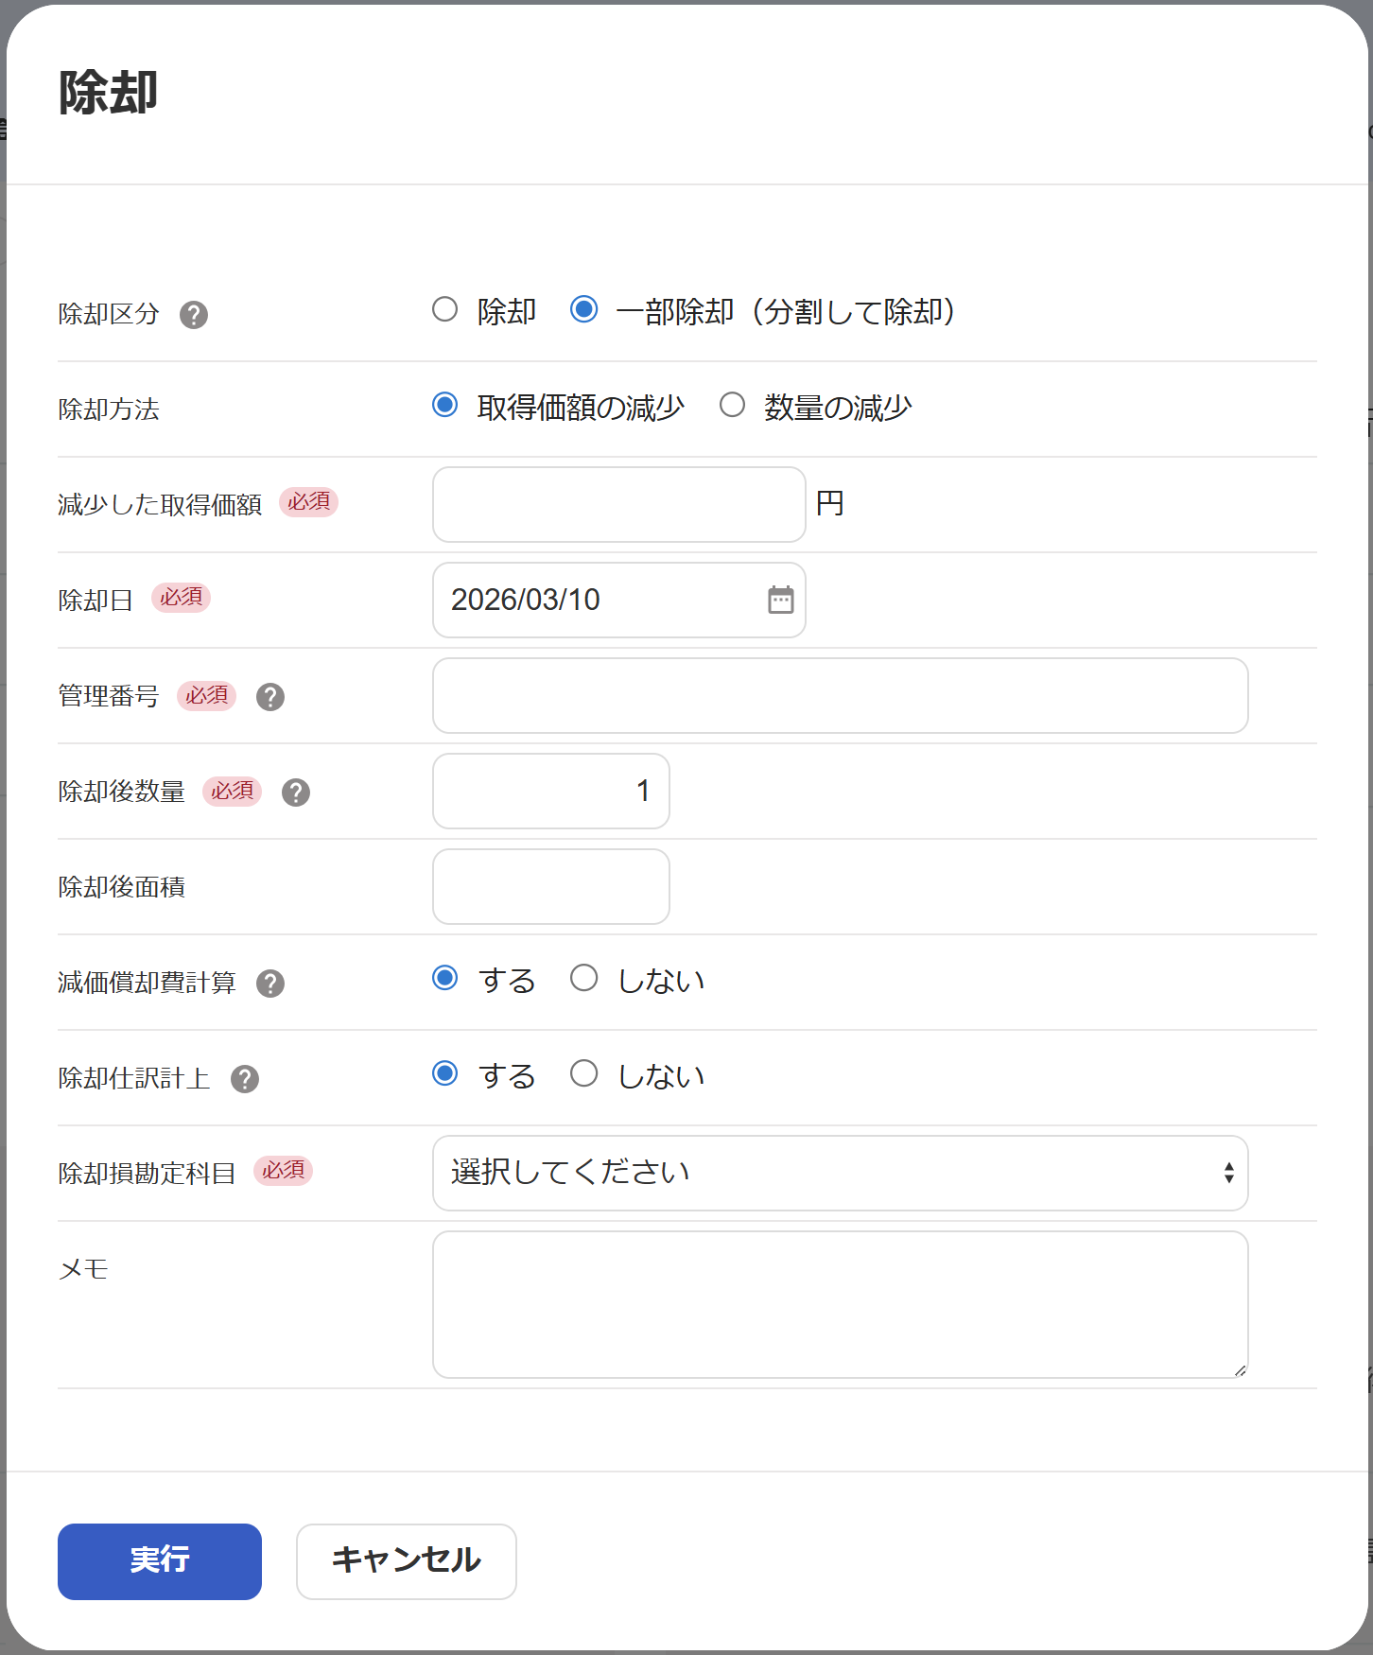Image resolution: width=1373 pixels, height=1655 pixels.
Task: Click the 除却後数量 field showing 1
Action: [551, 791]
